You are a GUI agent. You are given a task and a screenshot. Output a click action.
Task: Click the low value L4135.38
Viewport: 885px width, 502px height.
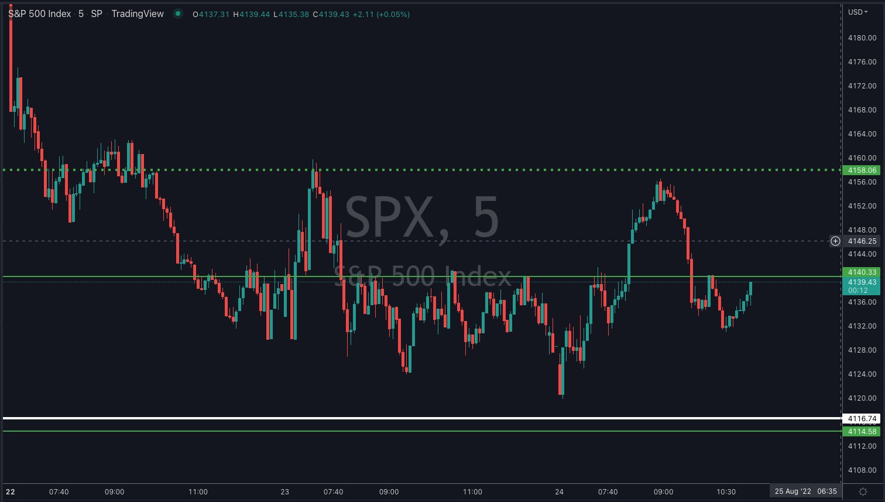click(291, 14)
